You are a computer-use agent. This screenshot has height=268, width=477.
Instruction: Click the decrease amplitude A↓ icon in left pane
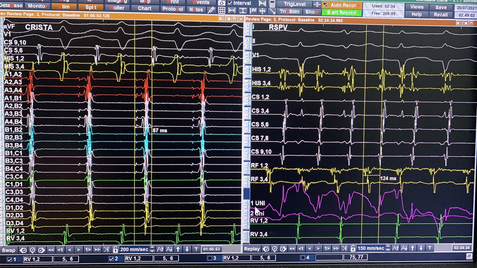(x=169, y=249)
